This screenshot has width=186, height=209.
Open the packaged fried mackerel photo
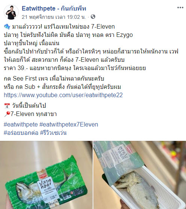pos(46,175)
